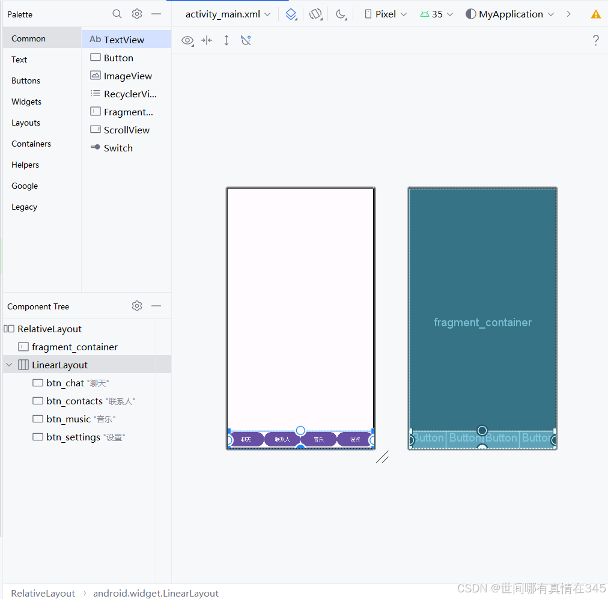Click the yellow warning triangle icon
This screenshot has height=599, width=608.
[x=596, y=14]
